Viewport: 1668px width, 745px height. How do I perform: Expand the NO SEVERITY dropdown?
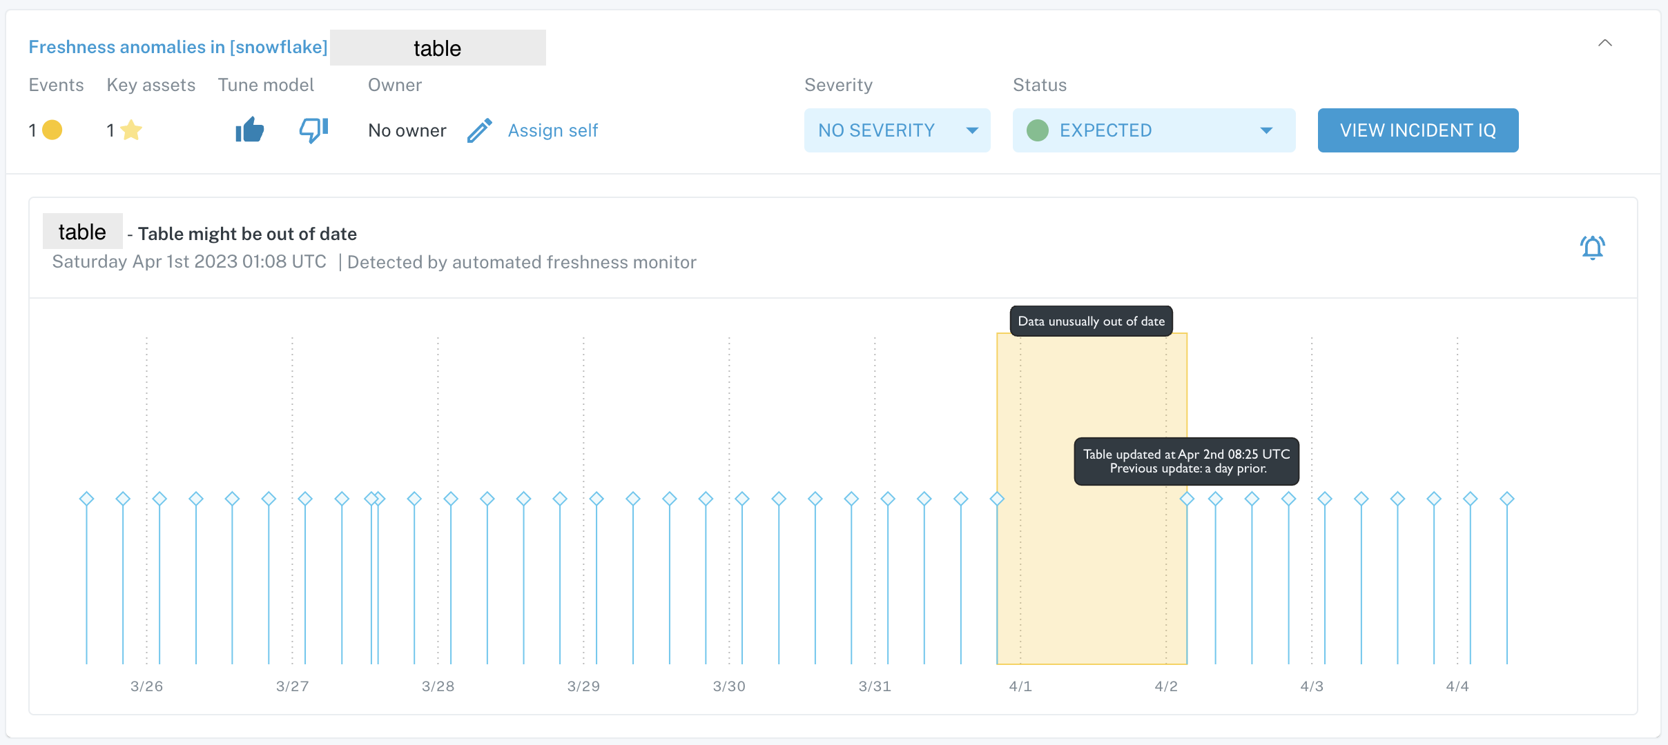point(971,131)
